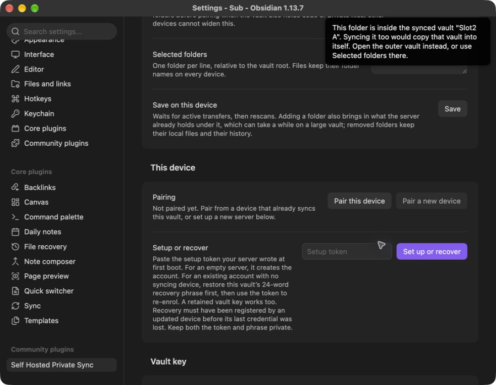
Task: Click the Pair a new device button
Action: coord(432,201)
